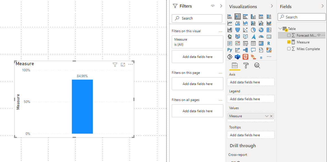
Task: Click Add data fields under Filters on this page
Action: click(198, 84)
